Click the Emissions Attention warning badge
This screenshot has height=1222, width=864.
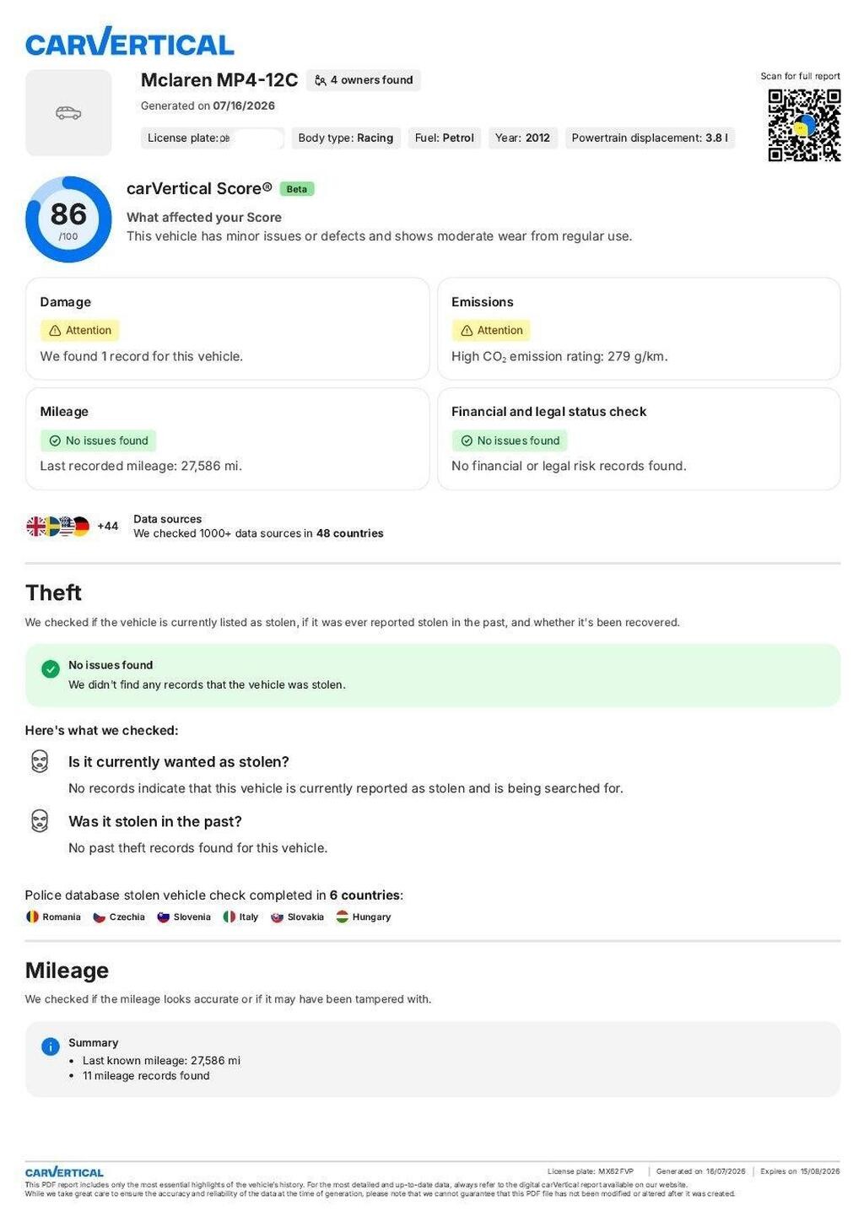pyautogui.click(x=491, y=330)
